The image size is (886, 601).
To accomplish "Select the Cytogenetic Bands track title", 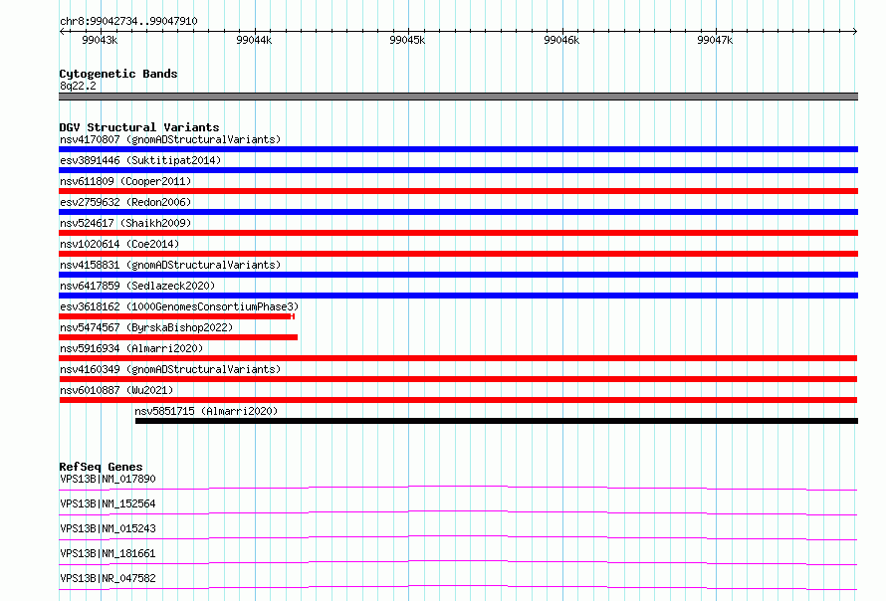I will point(118,74).
